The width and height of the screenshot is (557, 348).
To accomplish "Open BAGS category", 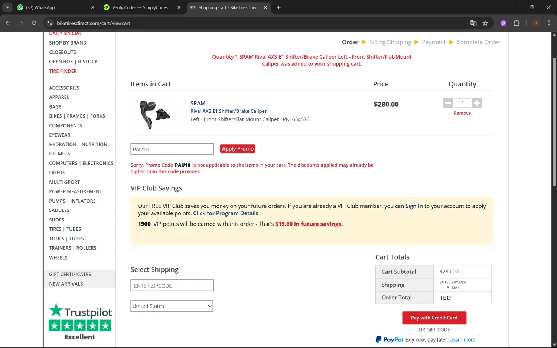I will pos(55,107).
